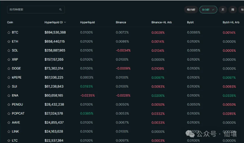Sort by the Coin column header

[10, 23]
